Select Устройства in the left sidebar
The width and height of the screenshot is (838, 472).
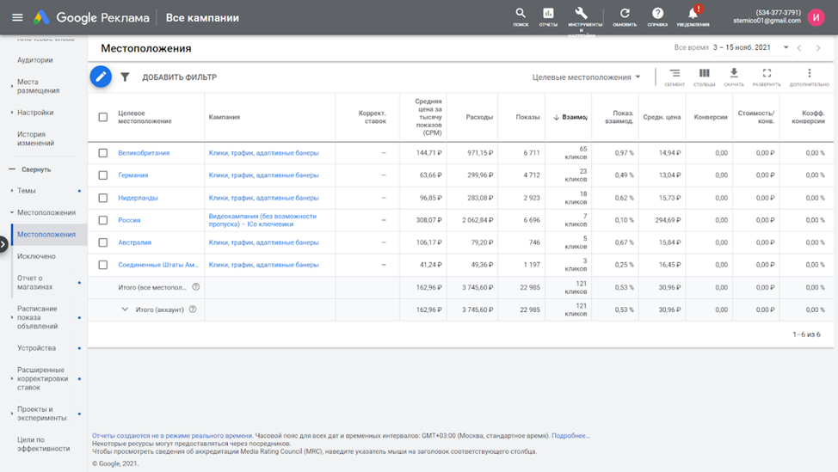[36, 348]
